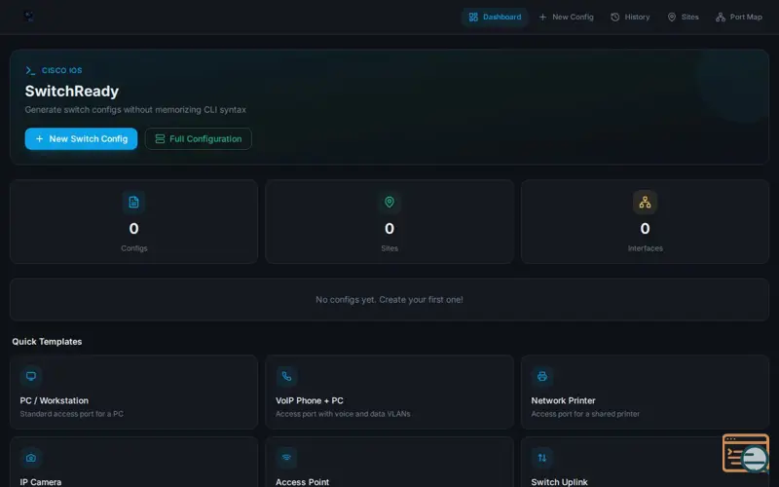Go to New Config page
This screenshot has height=487, width=779.
tap(566, 17)
